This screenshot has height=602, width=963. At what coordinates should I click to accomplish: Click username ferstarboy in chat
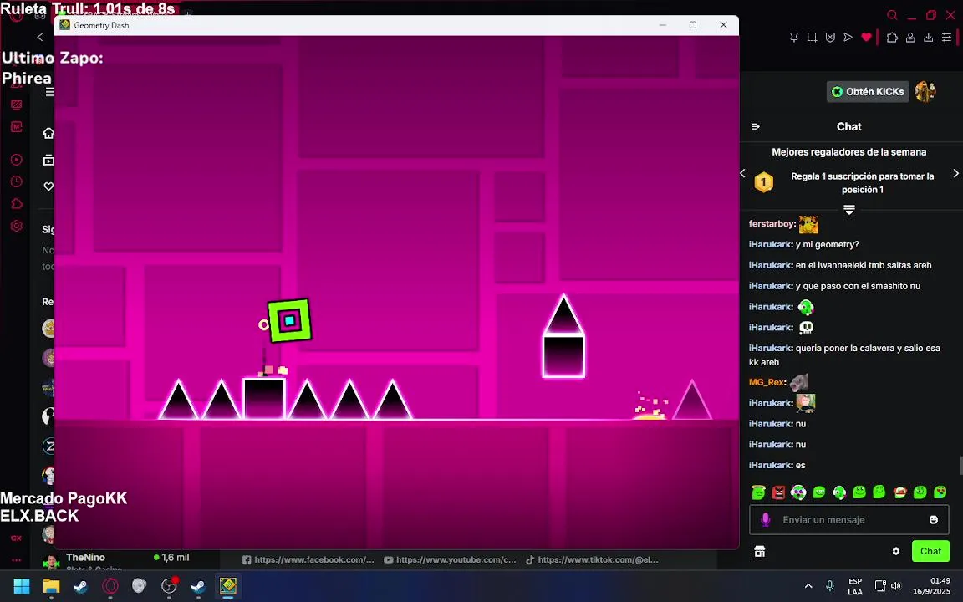772,223
